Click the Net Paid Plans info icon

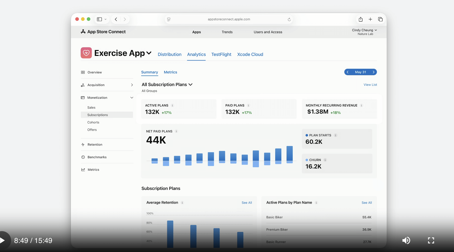[176, 131]
